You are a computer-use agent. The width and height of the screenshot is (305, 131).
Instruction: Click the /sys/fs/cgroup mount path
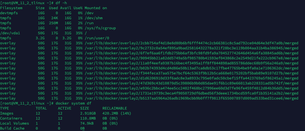100,28
